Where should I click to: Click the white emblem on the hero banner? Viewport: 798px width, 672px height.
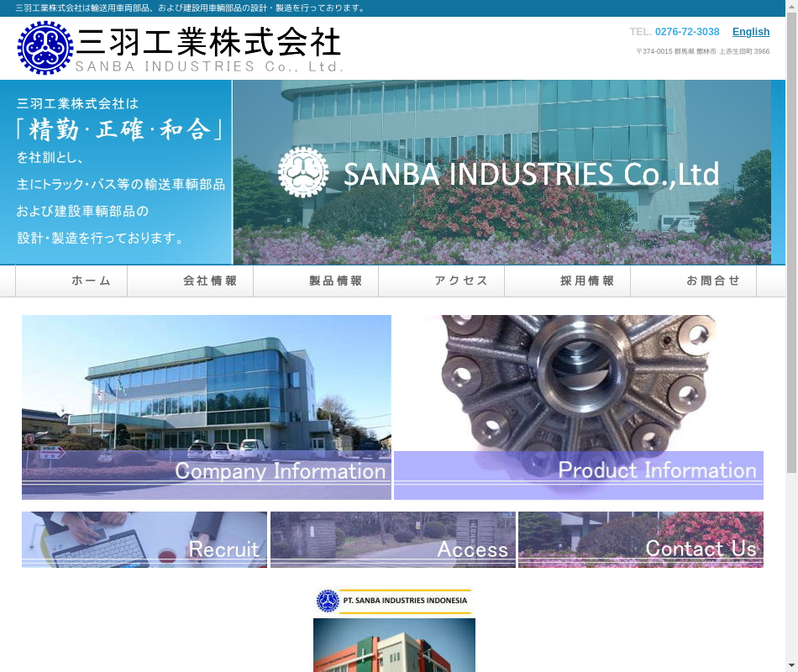(x=303, y=172)
